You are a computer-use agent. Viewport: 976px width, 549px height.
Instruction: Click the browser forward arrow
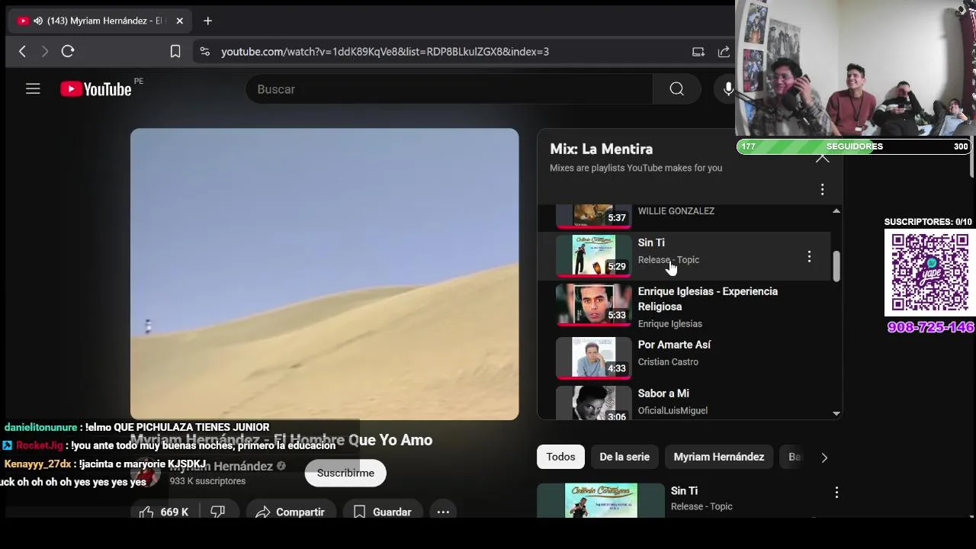44,51
